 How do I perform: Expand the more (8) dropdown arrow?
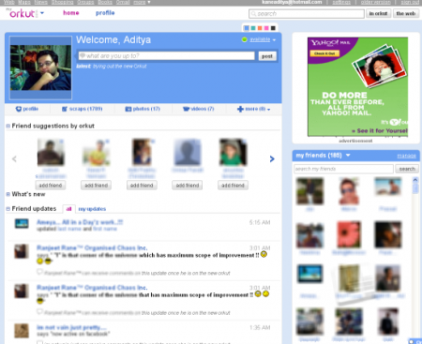point(269,110)
